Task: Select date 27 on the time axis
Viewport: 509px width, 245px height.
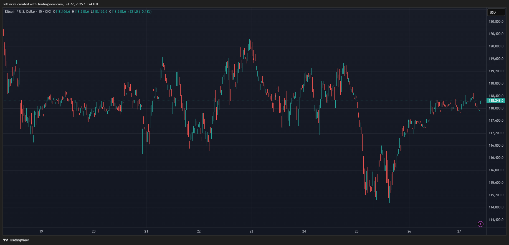Action: coord(459,231)
